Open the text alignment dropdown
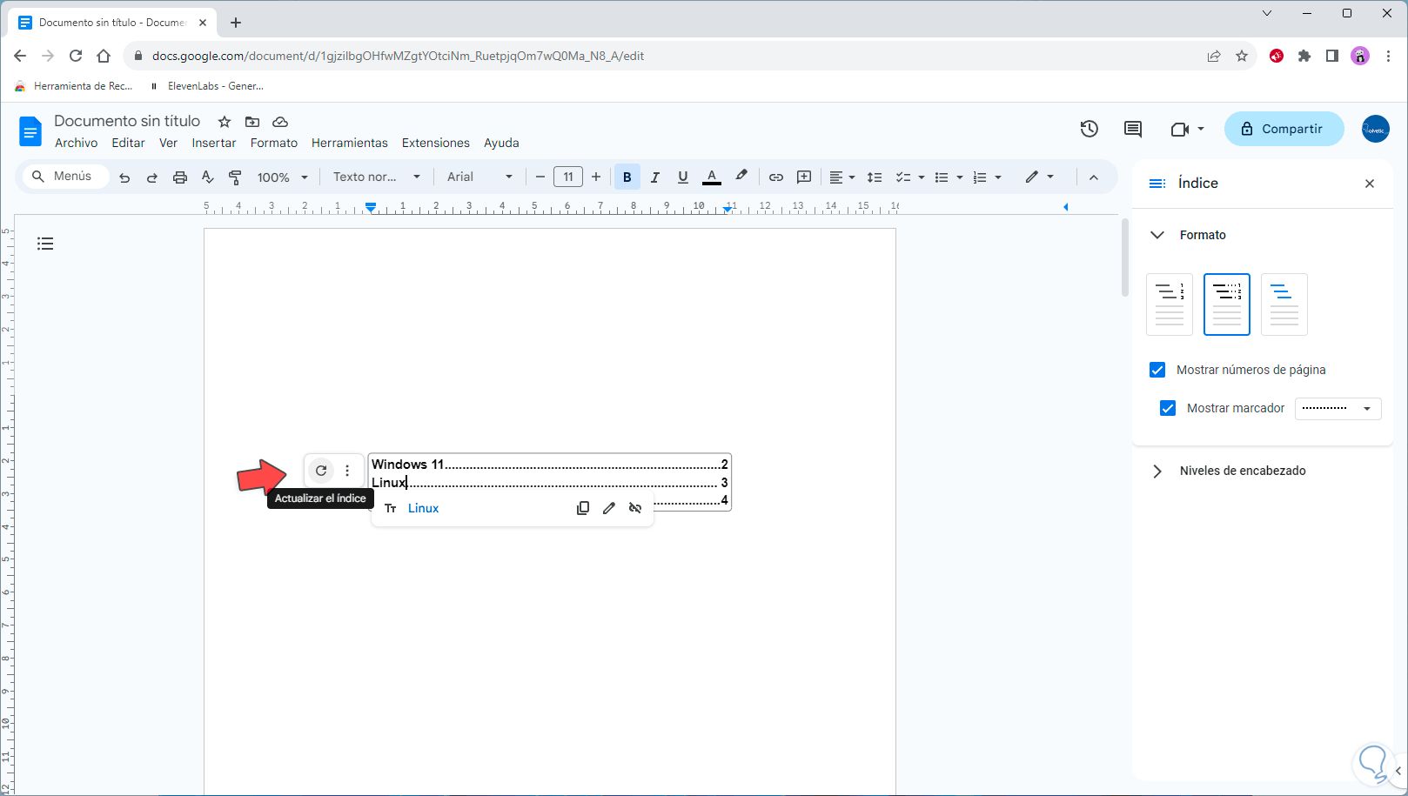Screen dimensions: 1408x796 pos(841,177)
